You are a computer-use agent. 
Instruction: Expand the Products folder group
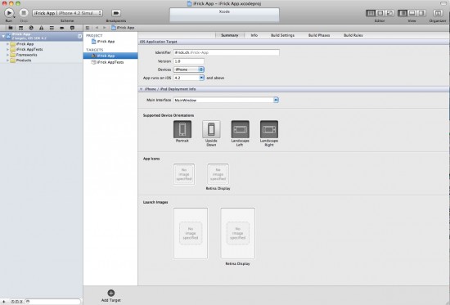pyautogui.click(x=7, y=61)
